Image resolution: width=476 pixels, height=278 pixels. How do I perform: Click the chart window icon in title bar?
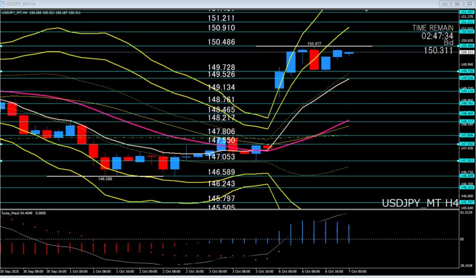4,3
